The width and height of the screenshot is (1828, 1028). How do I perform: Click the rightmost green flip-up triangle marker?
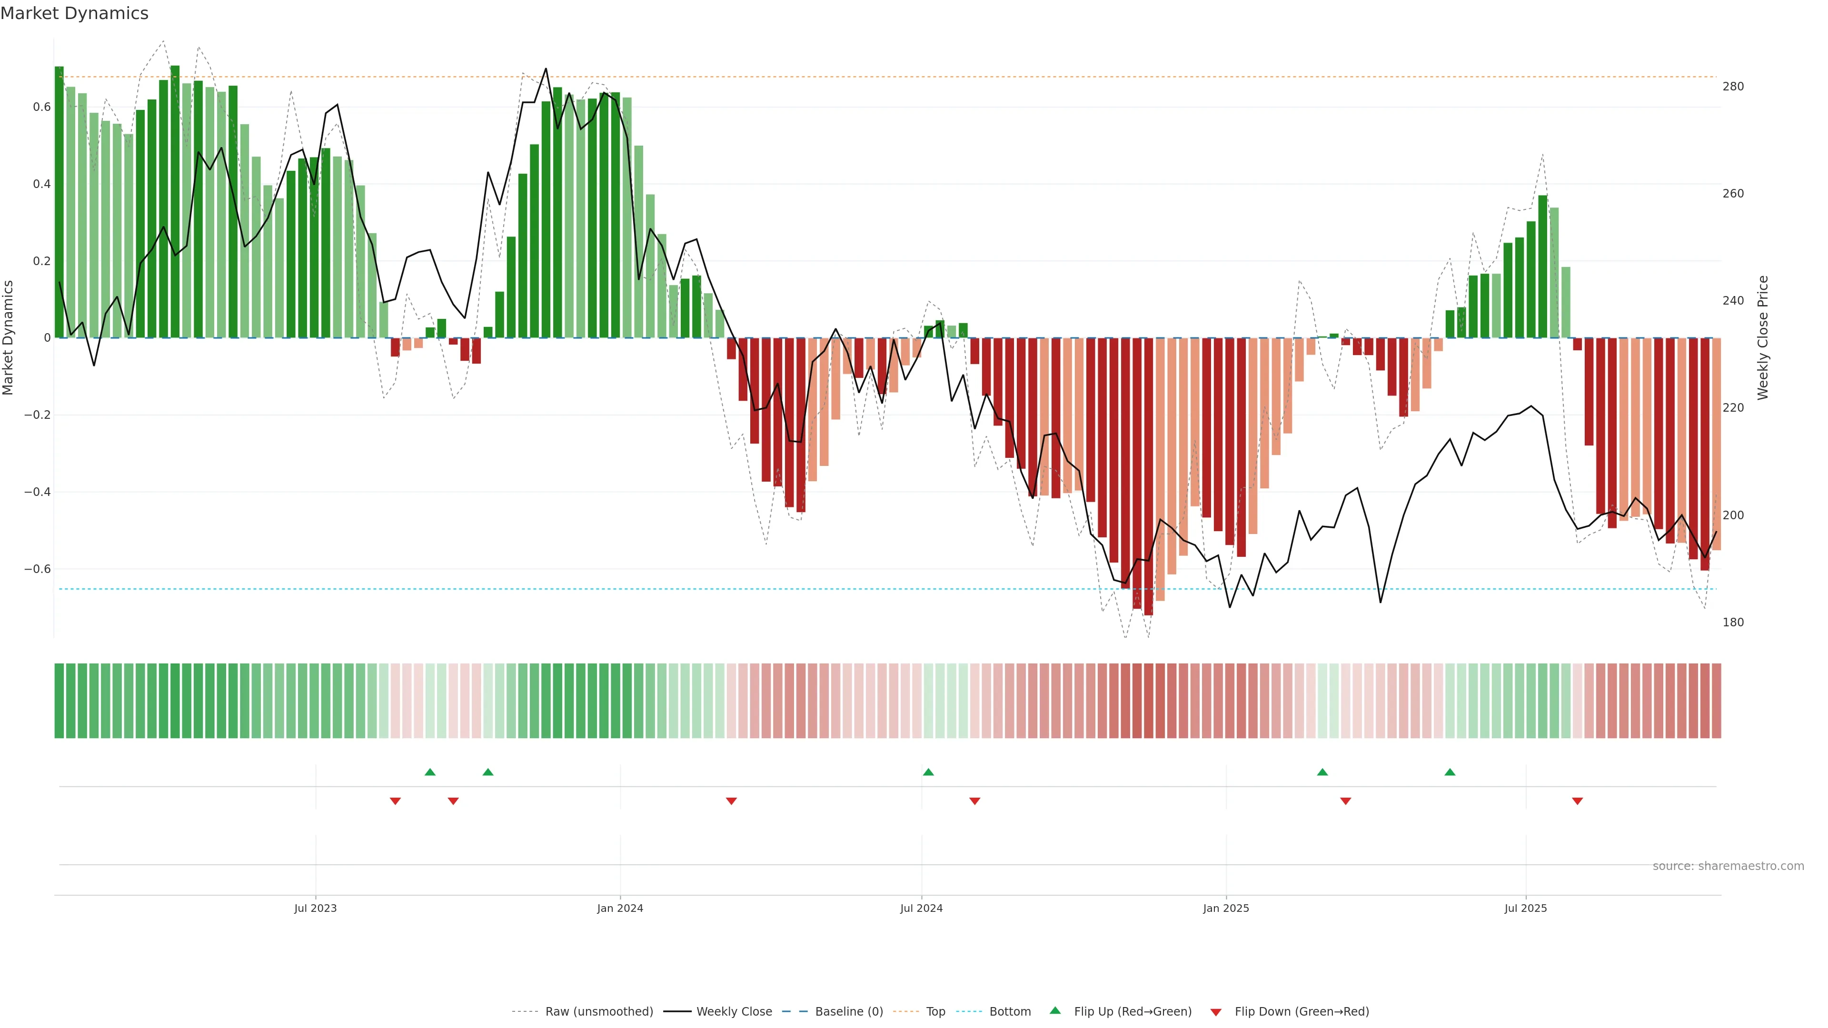(1450, 772)
